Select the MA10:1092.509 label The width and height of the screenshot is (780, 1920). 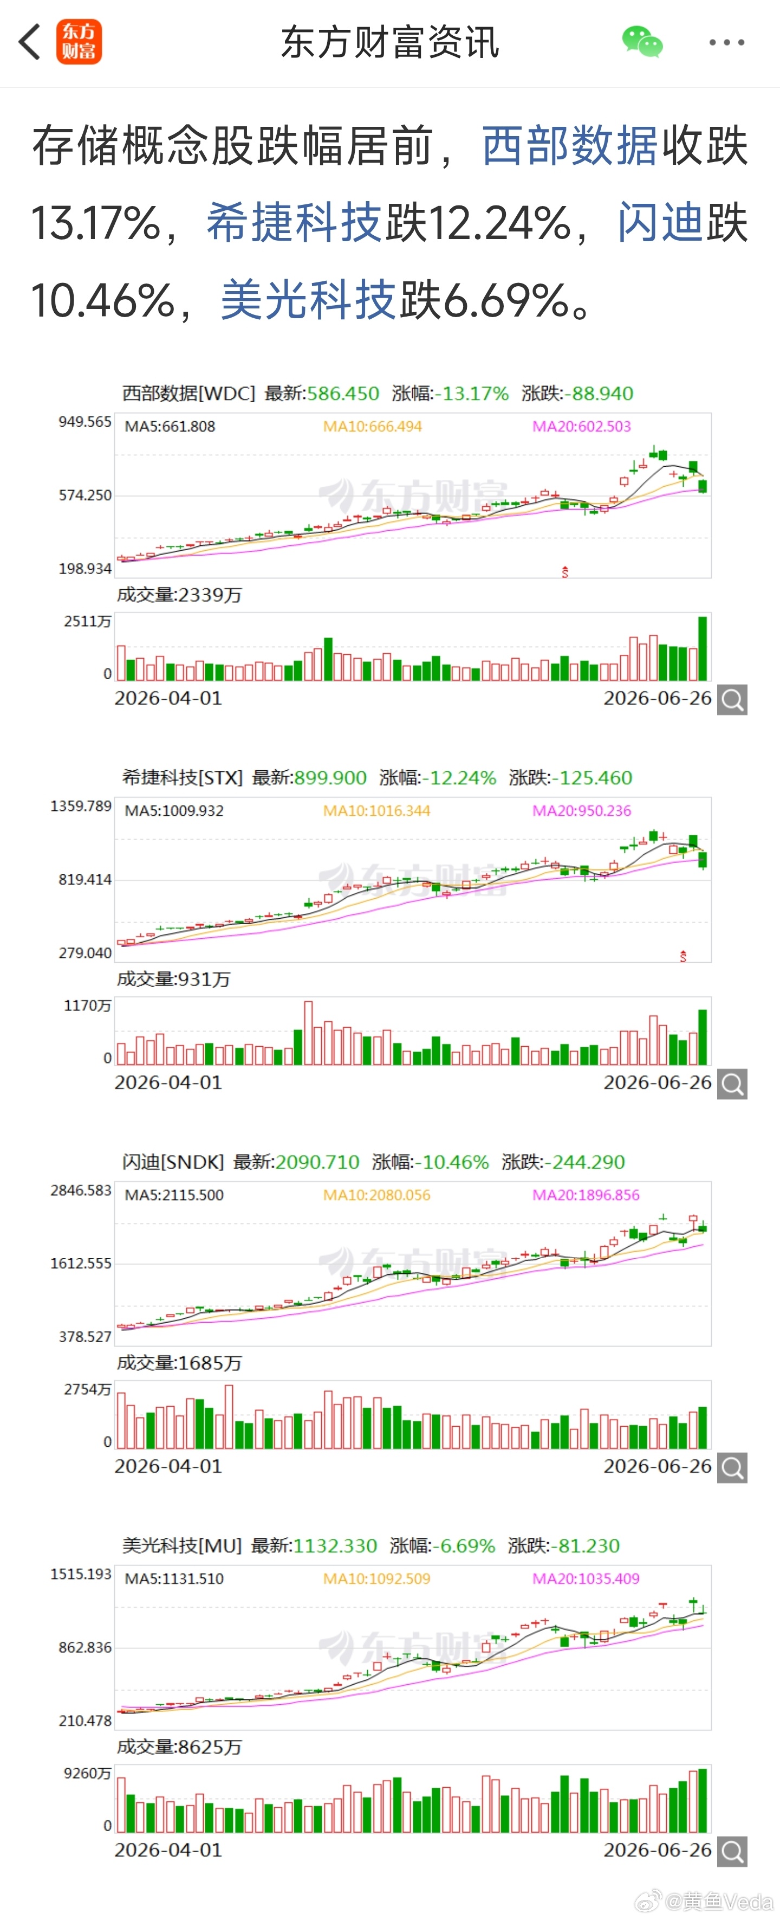point(377,1578)
